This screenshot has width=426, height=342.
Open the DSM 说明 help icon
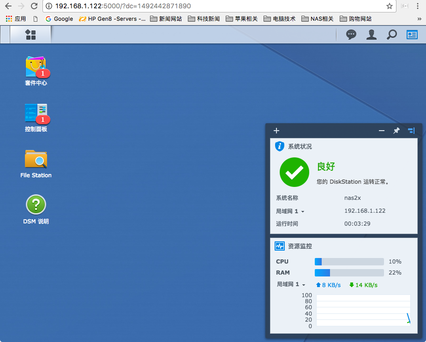pyautogui.click(x=36, y=205)
